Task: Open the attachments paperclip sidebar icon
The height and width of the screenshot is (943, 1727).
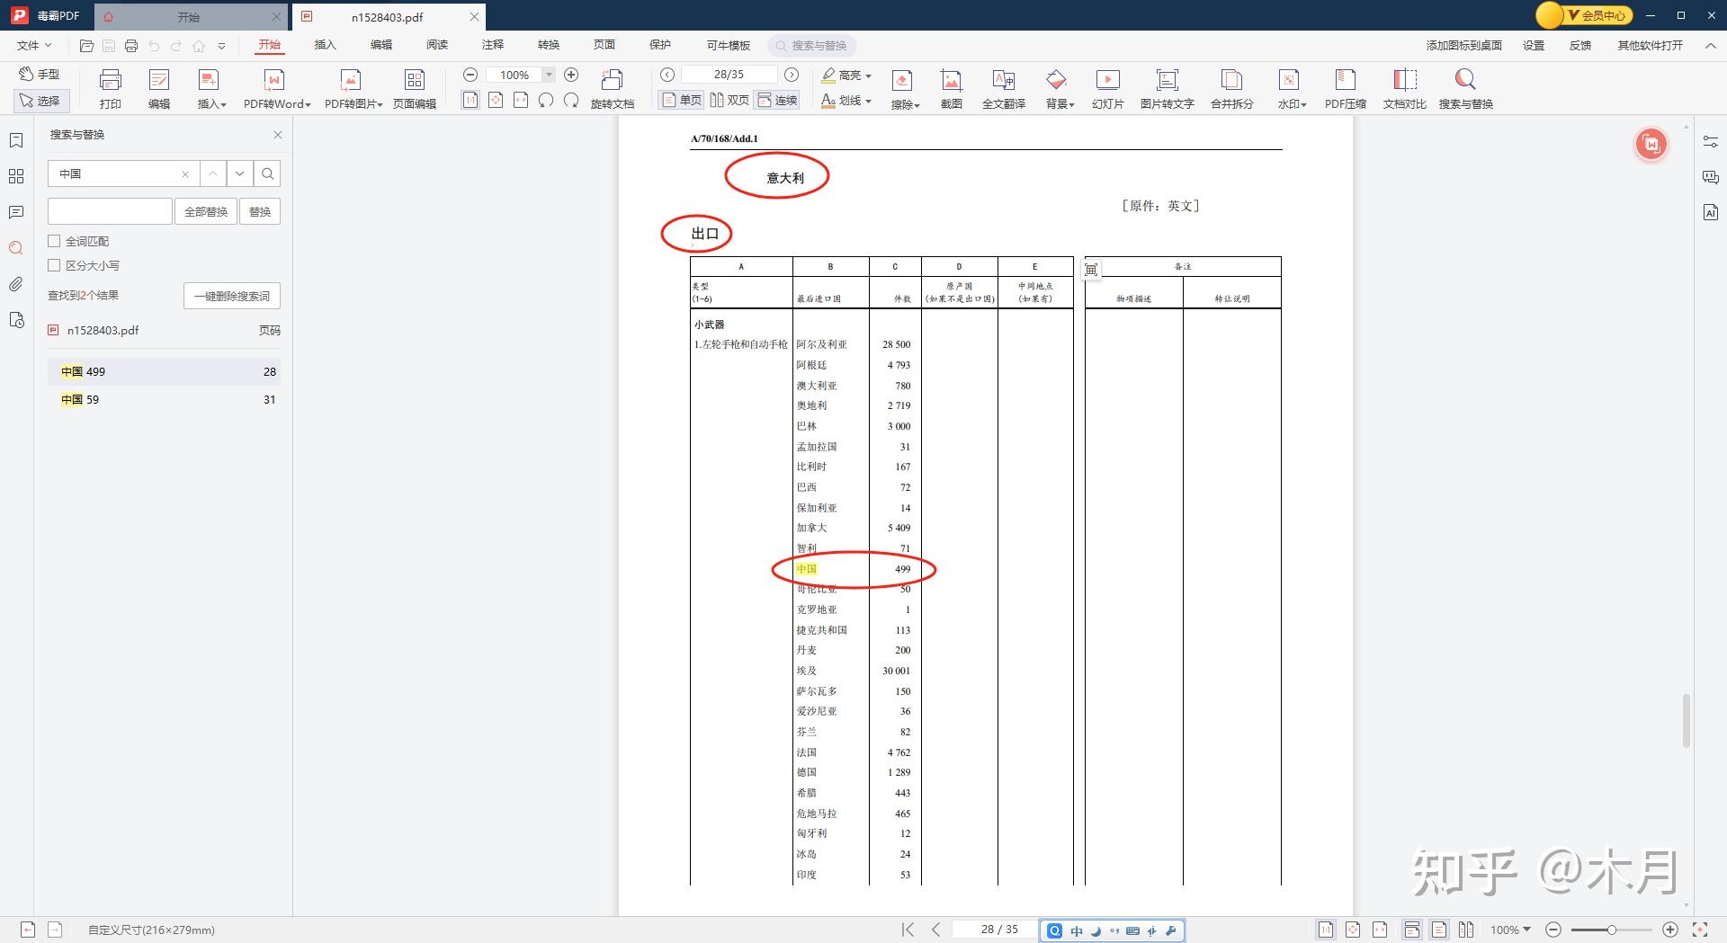Action: (16, 284)
